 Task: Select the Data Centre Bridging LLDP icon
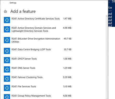click(x=7, y=51)
